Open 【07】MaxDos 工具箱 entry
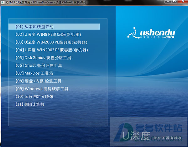This screenshot has height=147, width=188. tap(34, 73)
